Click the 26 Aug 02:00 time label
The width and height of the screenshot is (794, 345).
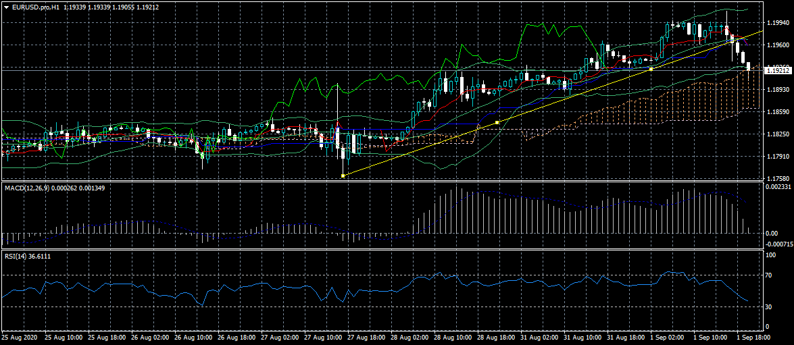[x=151, y=337]
